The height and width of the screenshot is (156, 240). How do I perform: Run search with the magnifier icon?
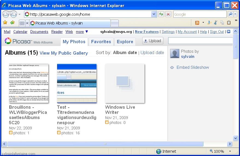pos(230,14)
